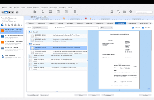Switch to the grid overview view icon

[3, 12]
